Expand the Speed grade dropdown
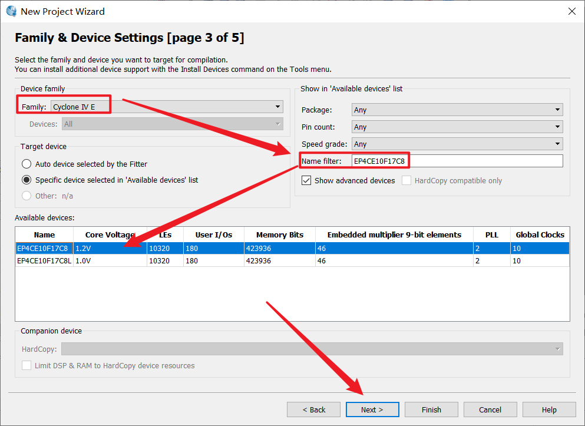 point(457,144)
